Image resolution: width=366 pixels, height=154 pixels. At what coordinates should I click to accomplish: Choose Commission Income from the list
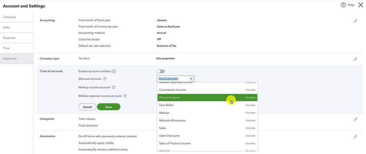click(207, 90)
